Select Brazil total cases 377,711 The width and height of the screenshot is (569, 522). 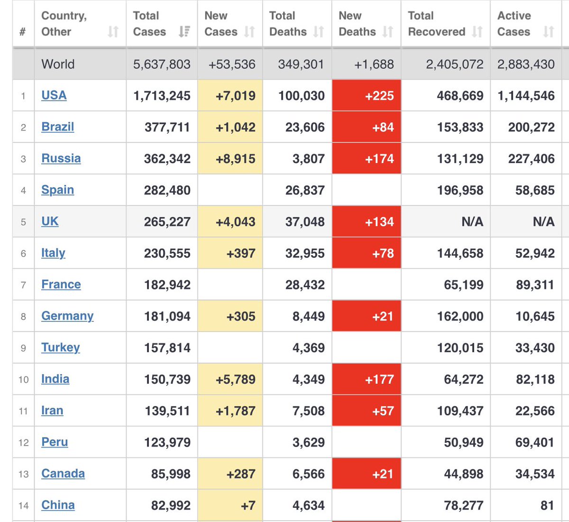tap(167, 127)
